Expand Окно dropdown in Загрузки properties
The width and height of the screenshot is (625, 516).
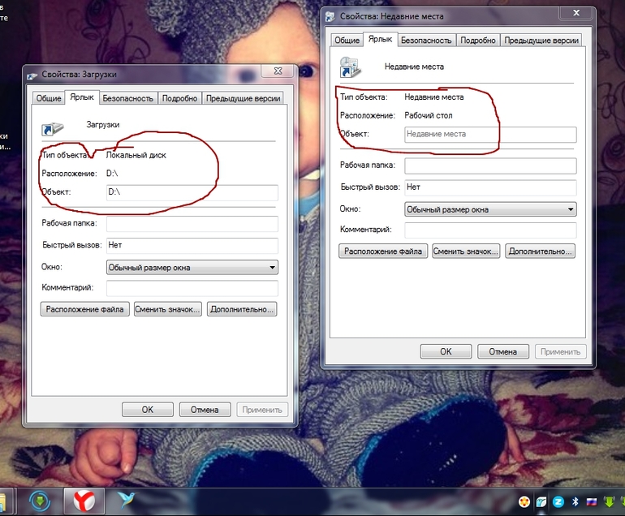pyautogui.click(x=192, y=268)
